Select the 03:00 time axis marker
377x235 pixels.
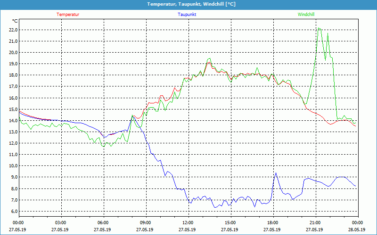(61, 222)
